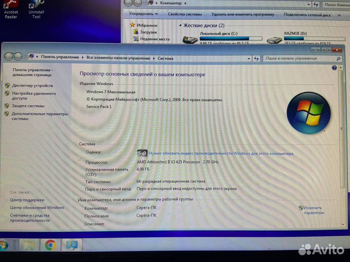350x262 pixels.
Task: Click the shield icon beside Диспетчер устройств
Action: tap(7, 85)
